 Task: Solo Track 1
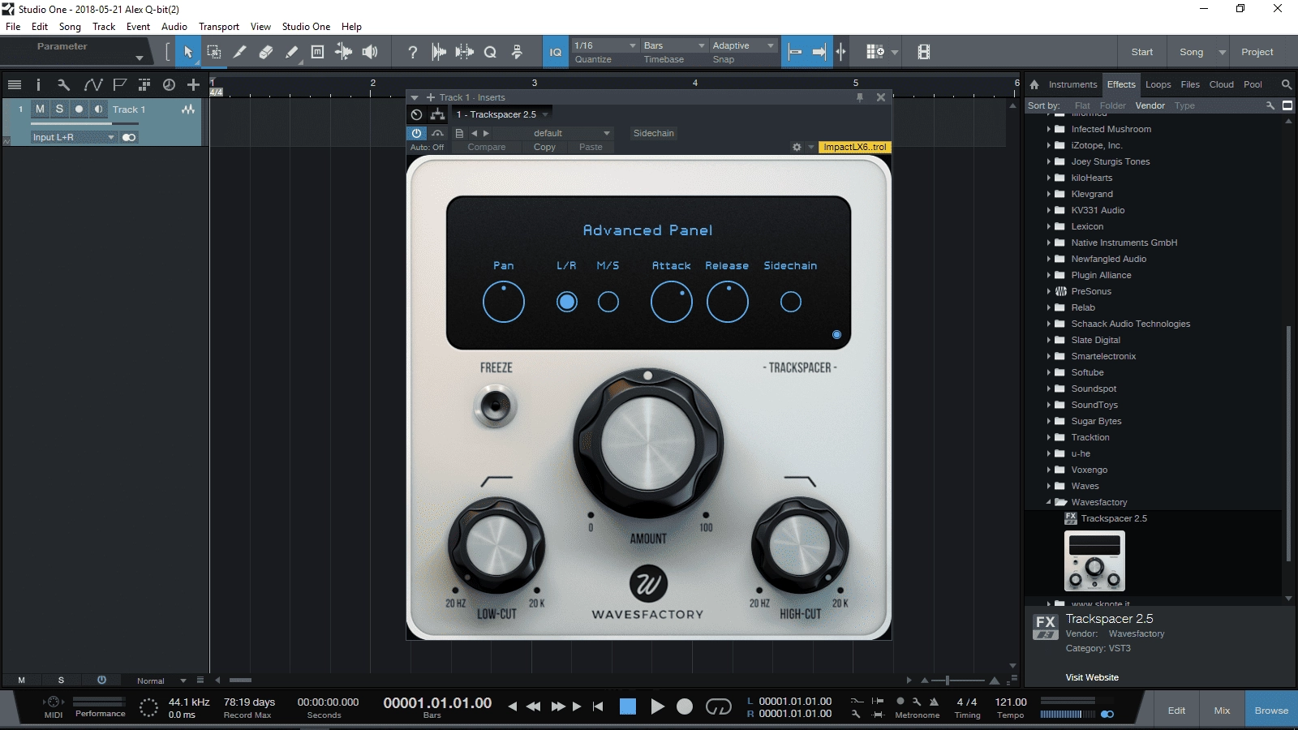[59, 109]
